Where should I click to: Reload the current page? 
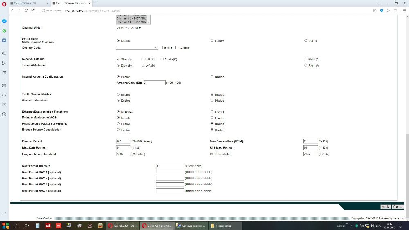tap(26, 11)
